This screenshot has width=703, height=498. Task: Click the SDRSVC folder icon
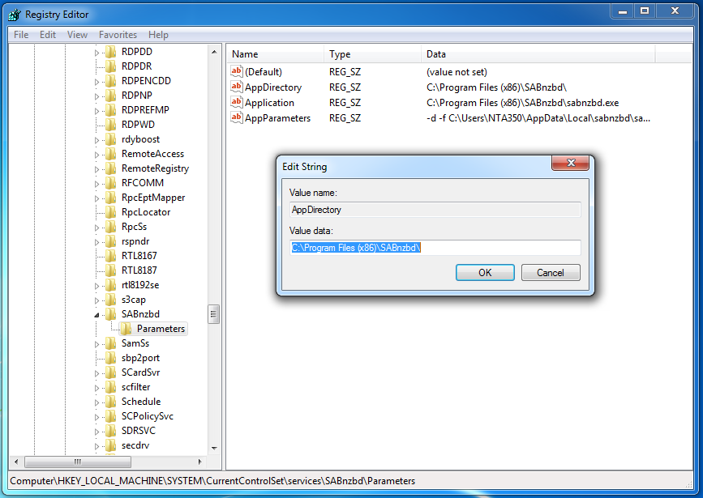(110, 431)
